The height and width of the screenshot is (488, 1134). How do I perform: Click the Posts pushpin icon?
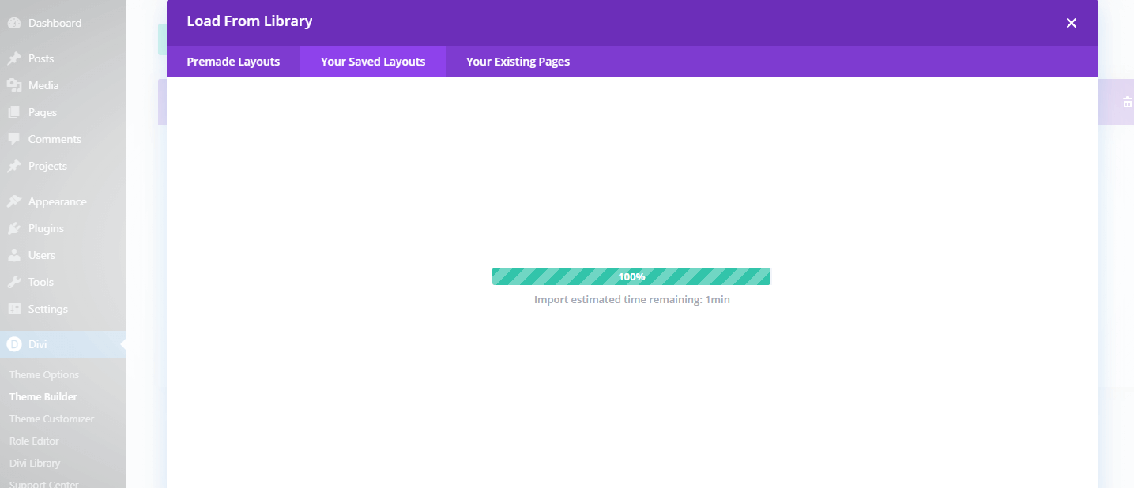coord(13,58)
